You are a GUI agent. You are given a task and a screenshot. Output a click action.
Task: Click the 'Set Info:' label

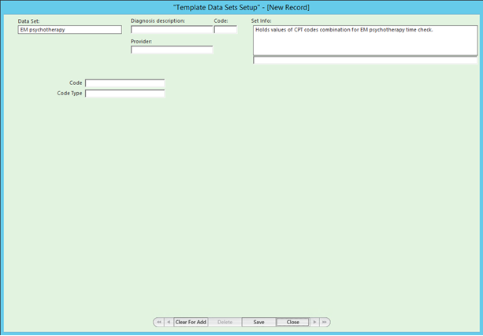262,21
